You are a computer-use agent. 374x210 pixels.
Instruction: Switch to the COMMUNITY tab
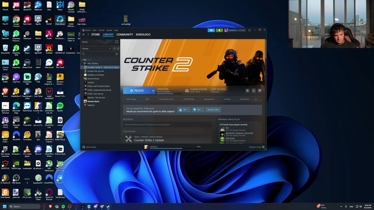click(x=125, y=34)
